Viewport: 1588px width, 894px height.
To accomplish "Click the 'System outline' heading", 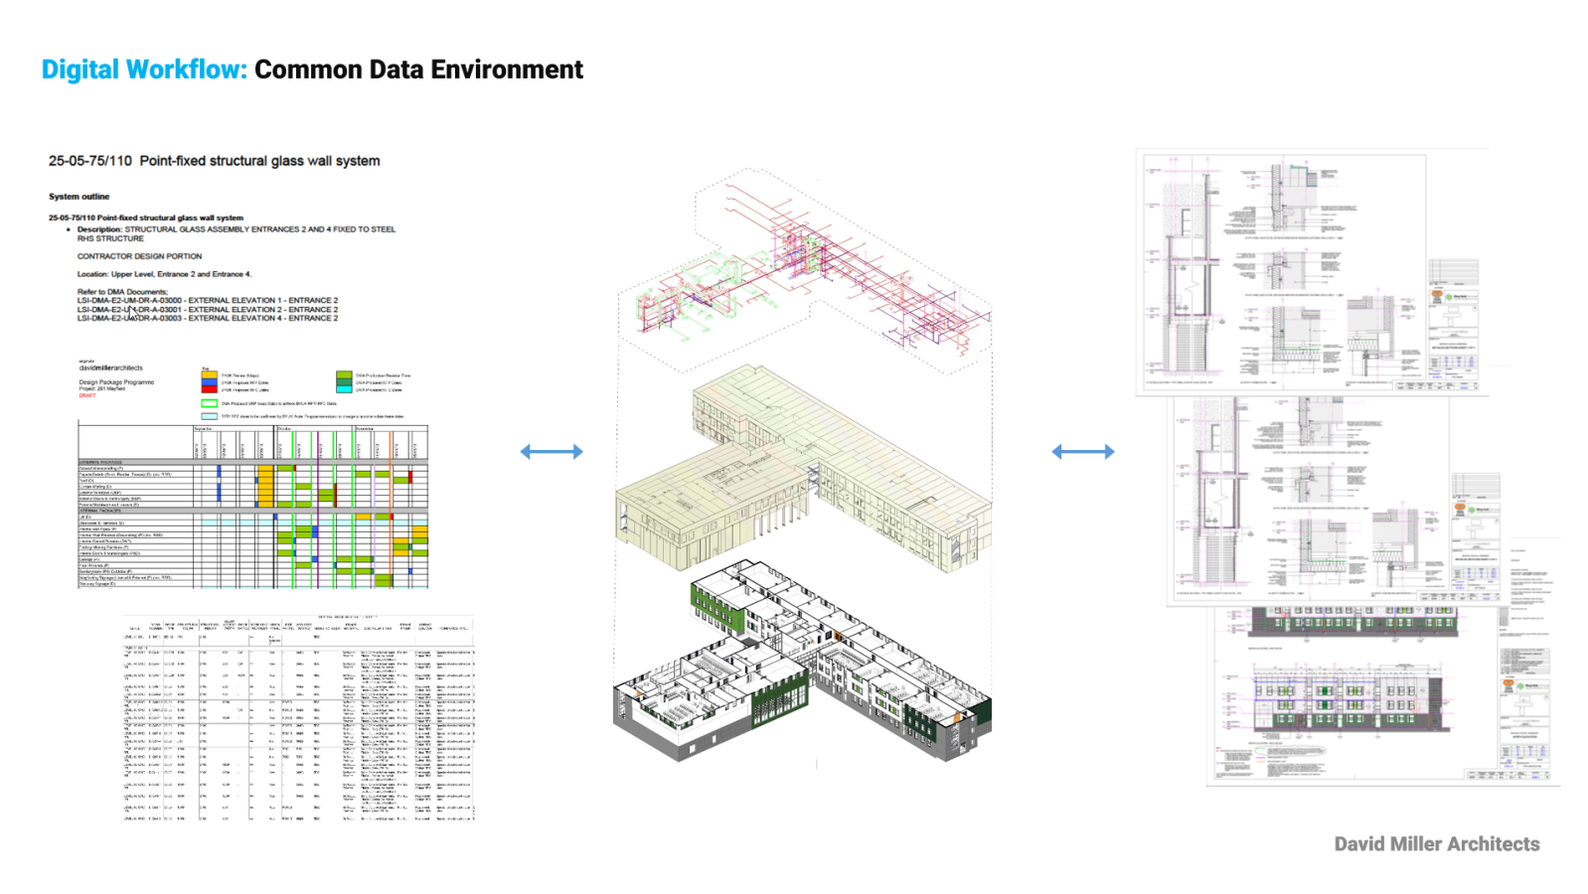I will 79,197.
